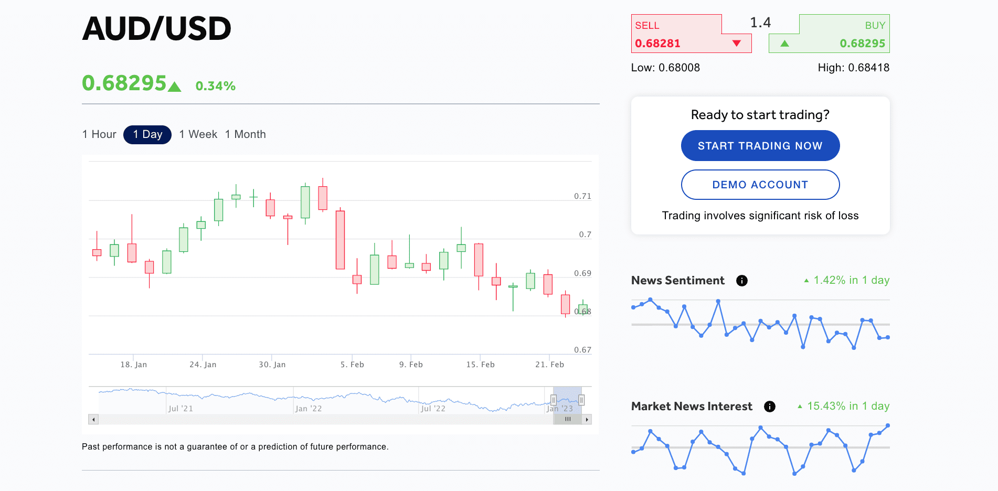Click the 0.34% change value

(215, 86)
